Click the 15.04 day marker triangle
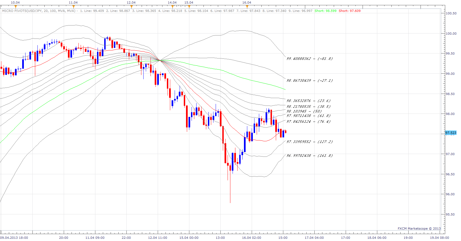Image resolution: width=461 pixels, height=241 pixels. [x=189, y=7]
